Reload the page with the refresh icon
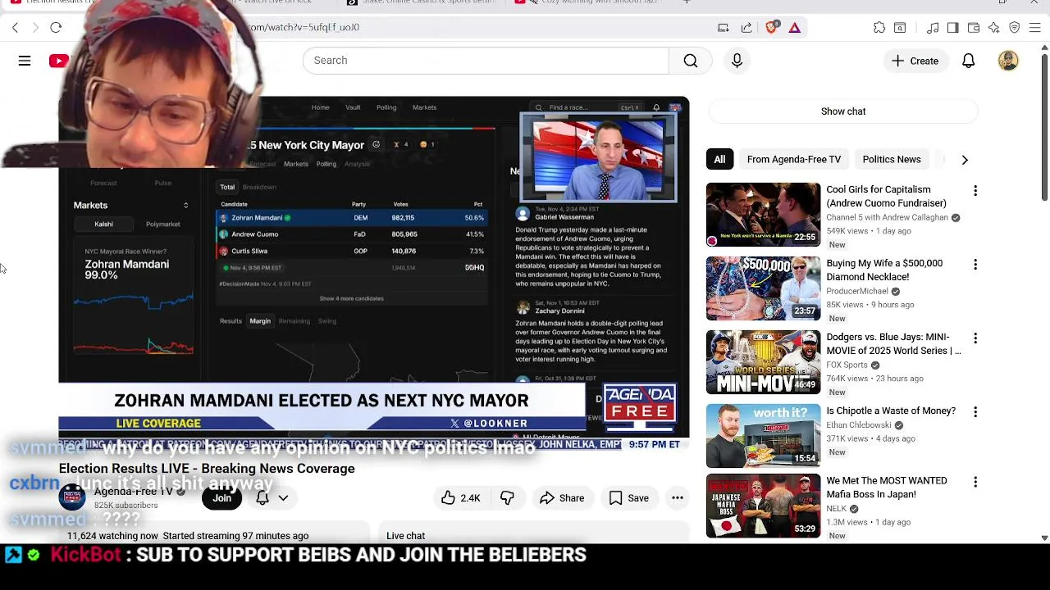1050x590 pixels. [56, 28]
